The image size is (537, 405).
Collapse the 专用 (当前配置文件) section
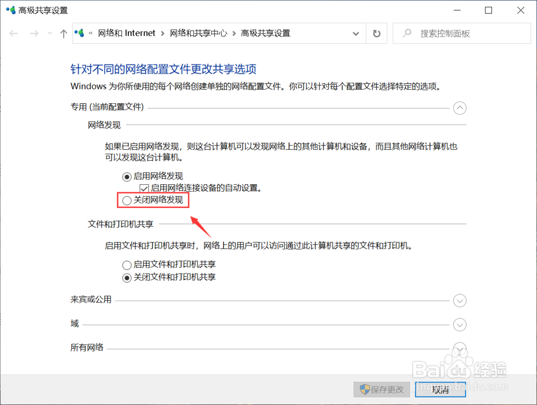pyautogui.click(x=460, y=108)
